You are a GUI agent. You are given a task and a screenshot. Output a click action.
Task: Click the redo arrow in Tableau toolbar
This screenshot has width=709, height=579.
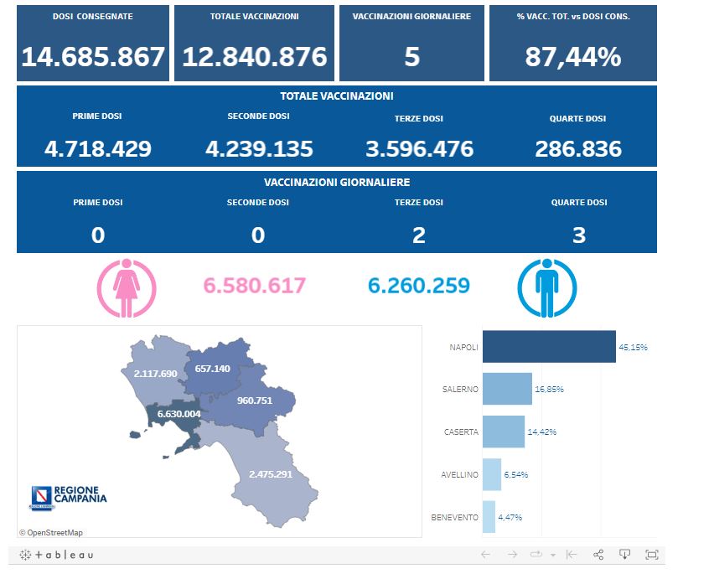(513, 555)
